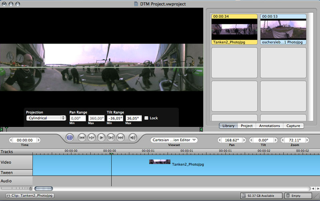Select the Tanken2_PhotoJpg library thumbnail
The height and width of the screenshot is (201, 320).
pos(234,29)
